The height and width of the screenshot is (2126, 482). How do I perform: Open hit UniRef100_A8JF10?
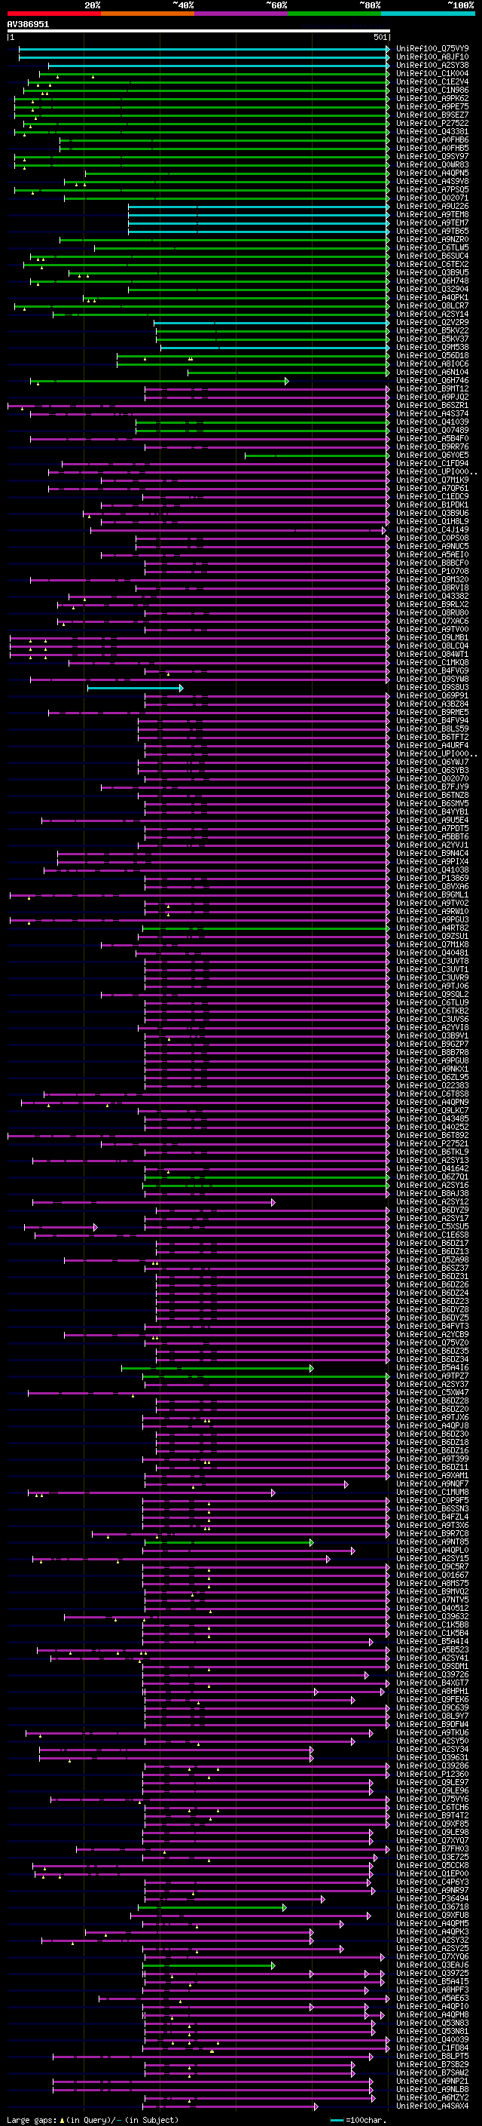(x=432, y=57)
